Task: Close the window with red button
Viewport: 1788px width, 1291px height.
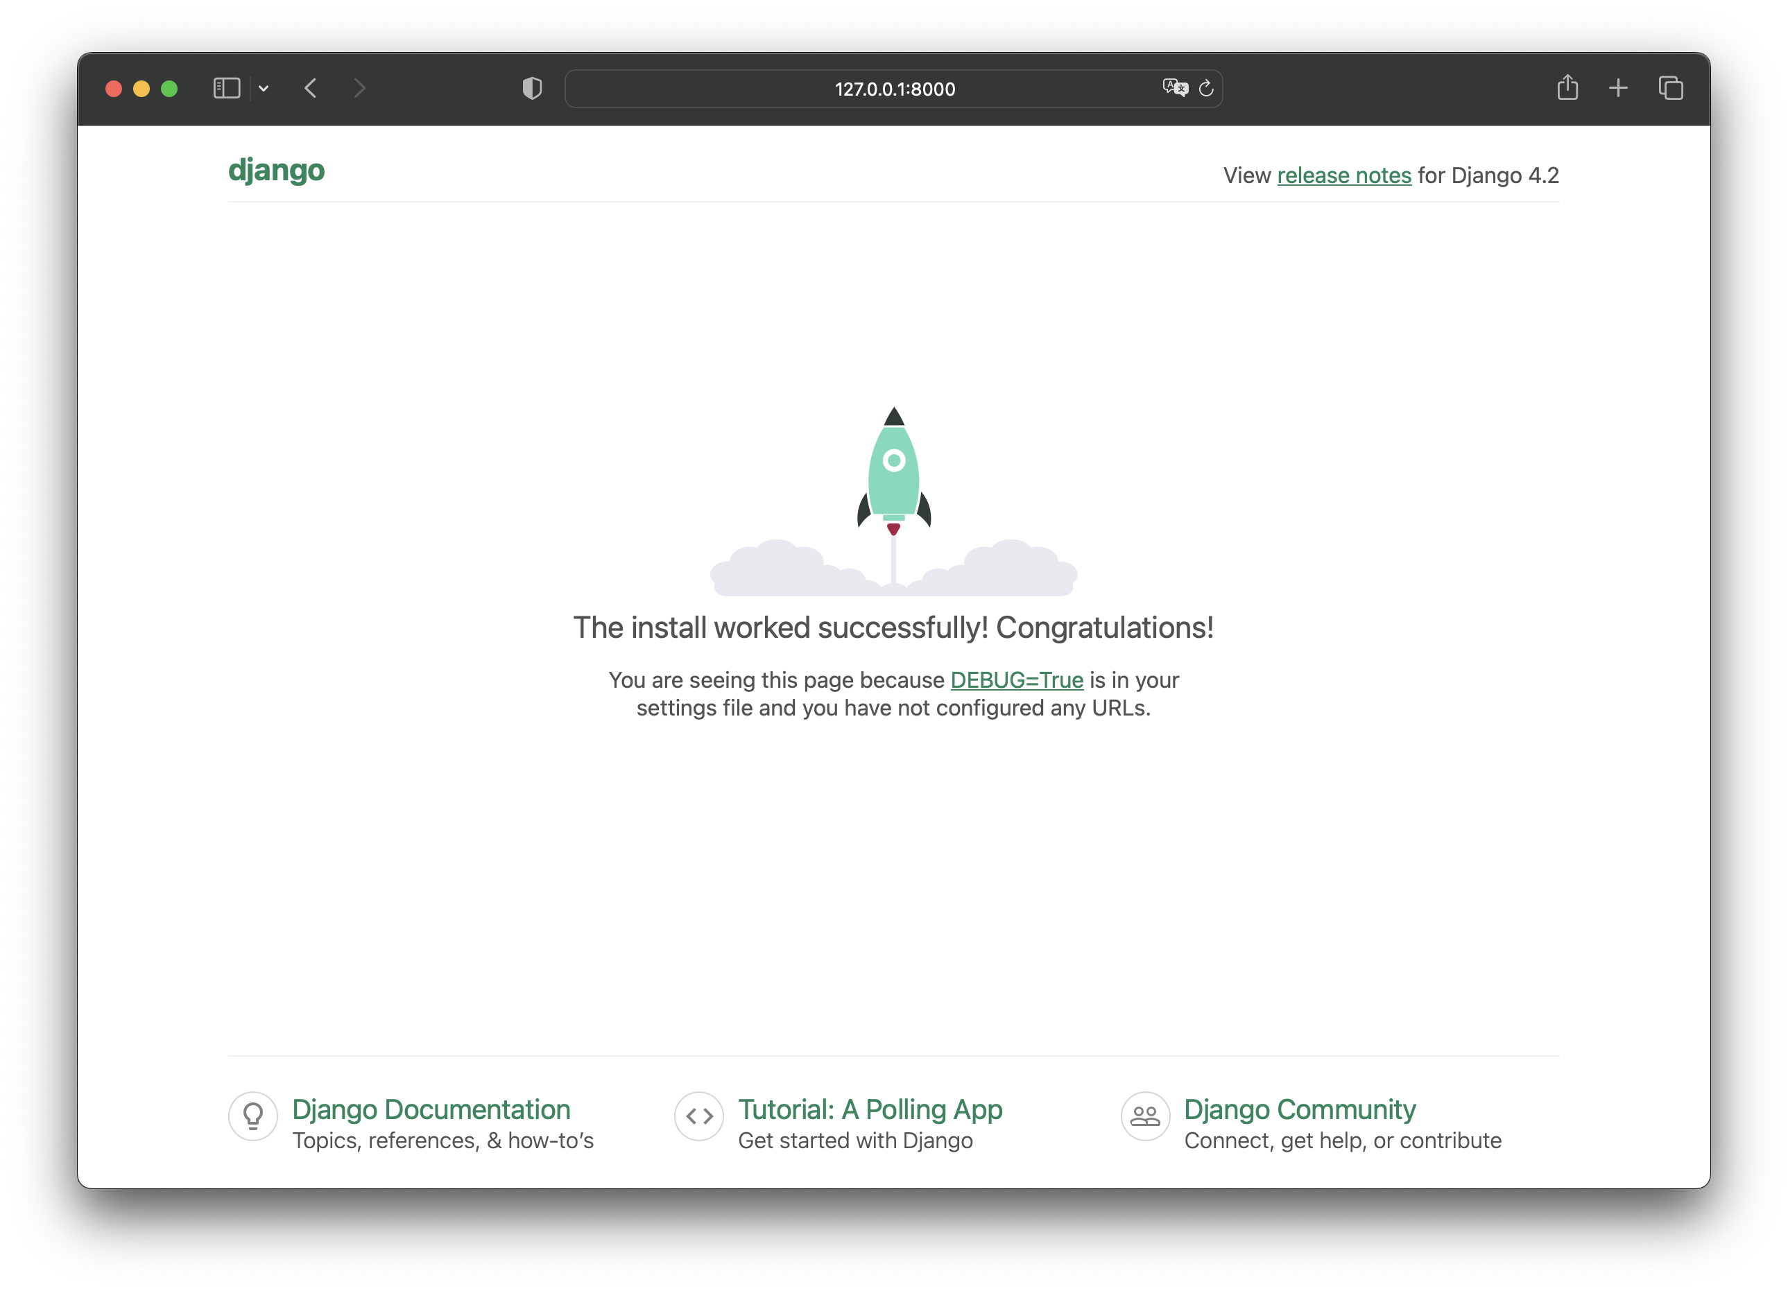Action: click(114, 89)
